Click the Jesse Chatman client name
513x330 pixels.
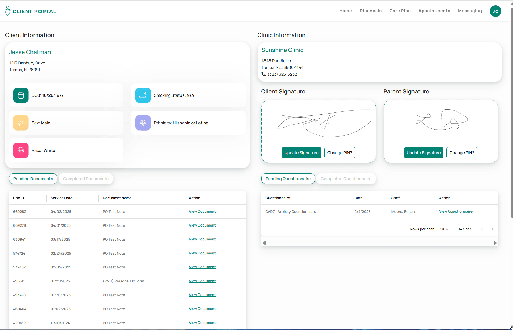(x=30, y=52)
